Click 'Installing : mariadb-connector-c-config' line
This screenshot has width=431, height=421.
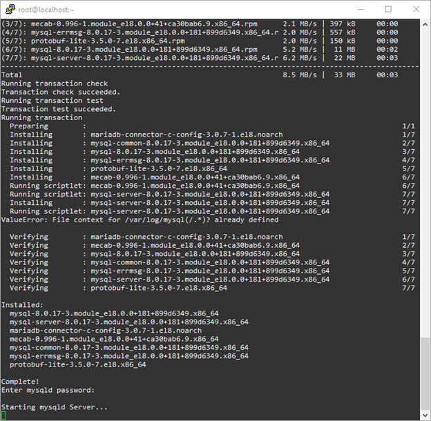tap(212, 135)
